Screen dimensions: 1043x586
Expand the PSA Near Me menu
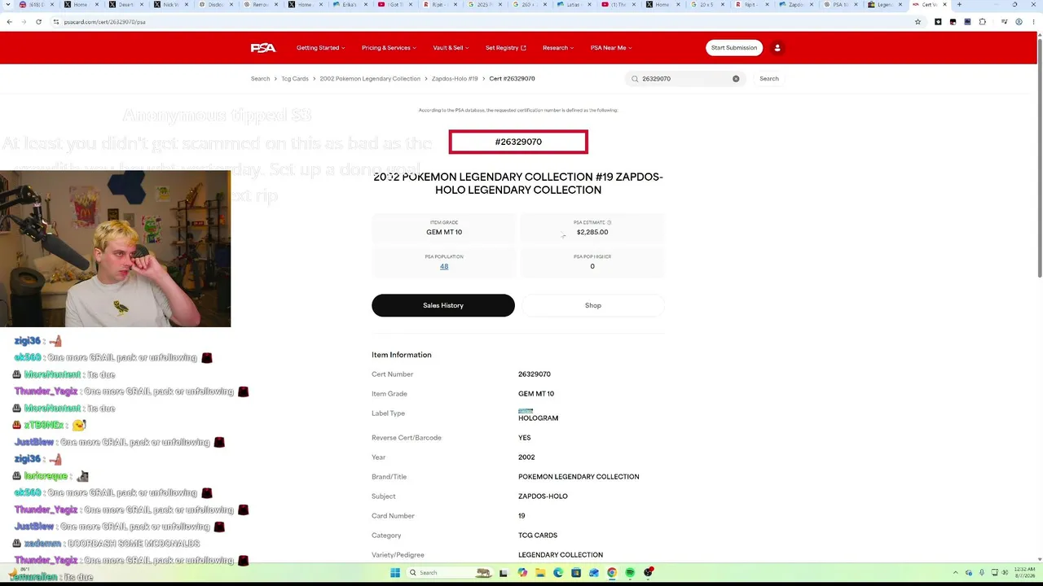pos(611,48)
